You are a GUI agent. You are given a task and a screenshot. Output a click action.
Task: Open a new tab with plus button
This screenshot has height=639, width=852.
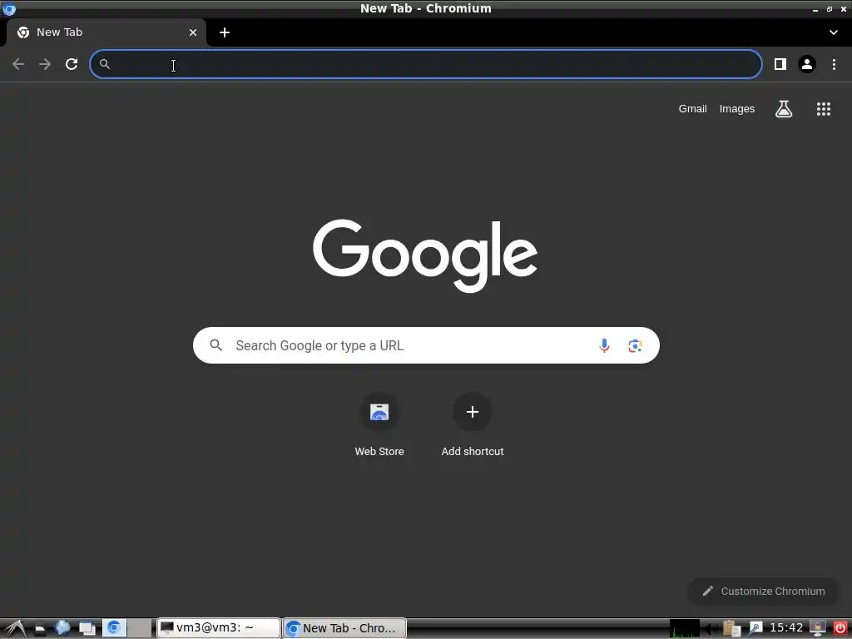(x=225, y=32)
